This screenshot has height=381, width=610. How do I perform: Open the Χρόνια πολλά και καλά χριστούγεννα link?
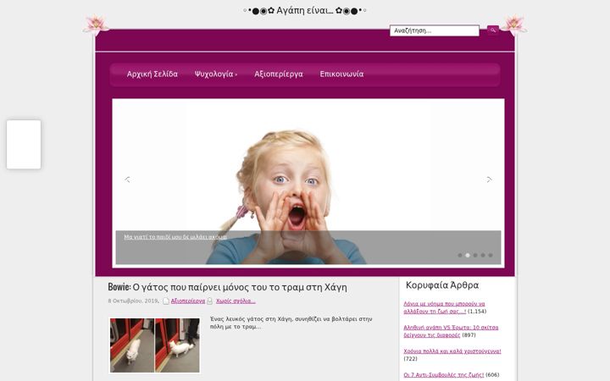pos(452,351)
